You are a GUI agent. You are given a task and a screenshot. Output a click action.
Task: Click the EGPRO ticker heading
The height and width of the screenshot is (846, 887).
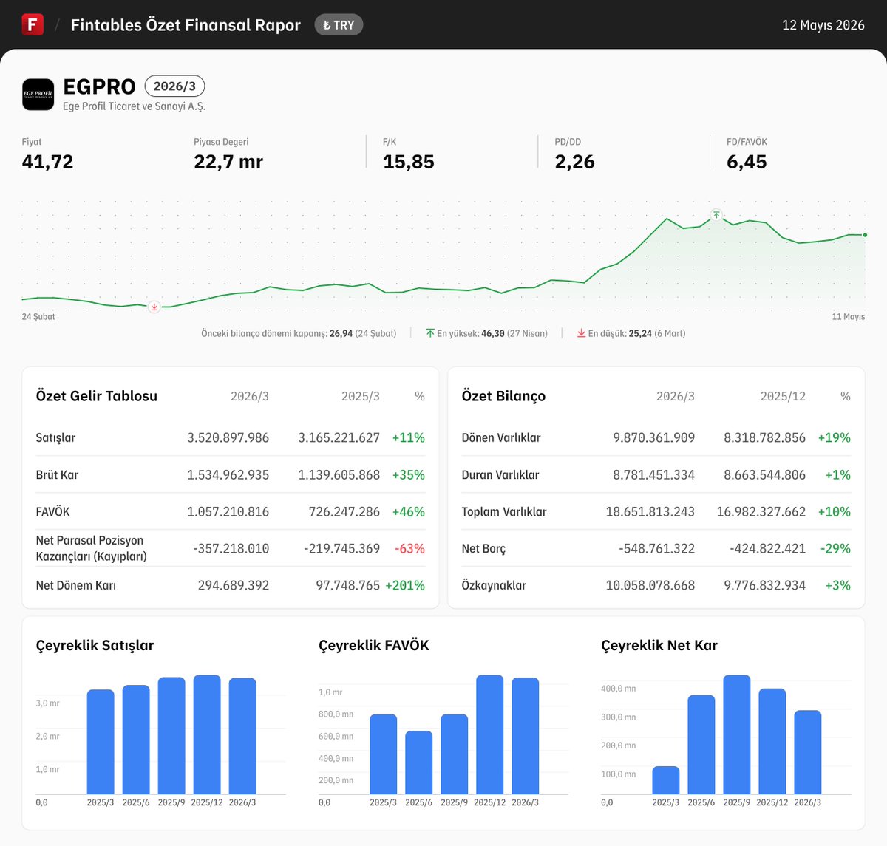pyautogui.click(x=100, y=86)
